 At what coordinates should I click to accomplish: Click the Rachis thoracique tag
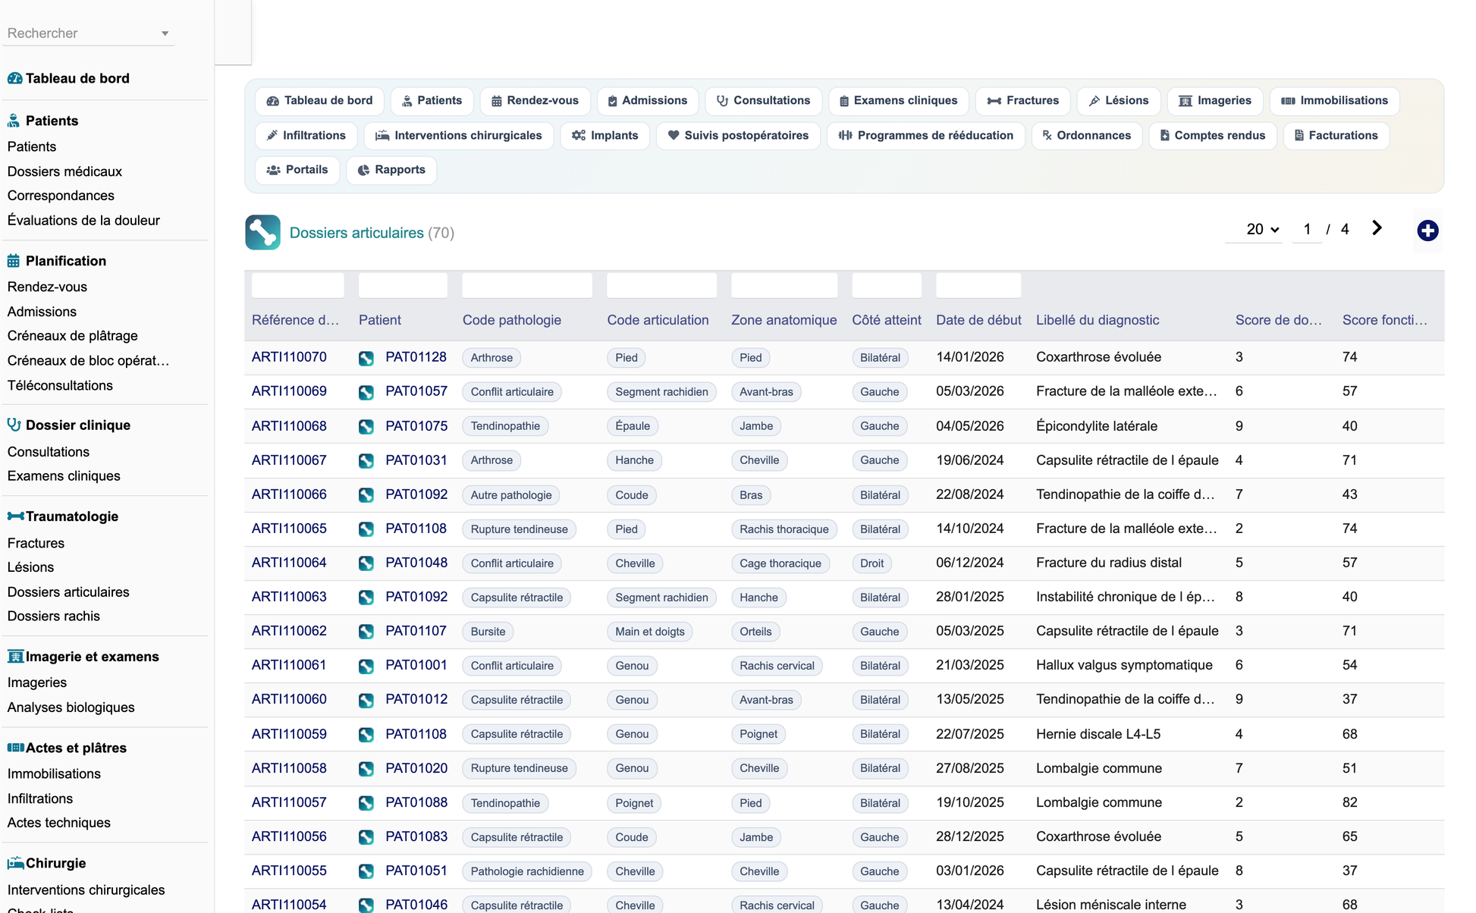(x=784, y=529)
